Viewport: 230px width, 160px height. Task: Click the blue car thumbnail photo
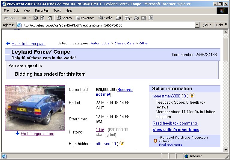pos(35,108)
